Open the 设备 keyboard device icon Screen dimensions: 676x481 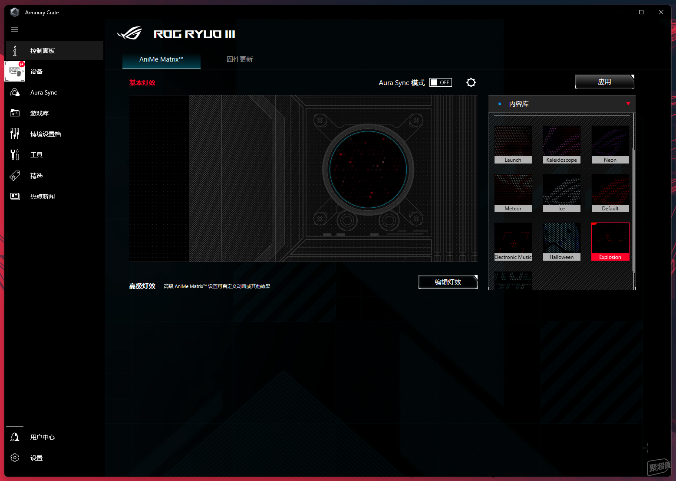(x=15, y=71)
